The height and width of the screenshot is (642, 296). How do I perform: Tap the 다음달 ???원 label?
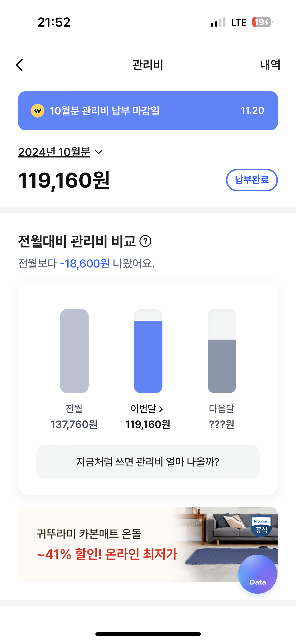pos(222,424)
